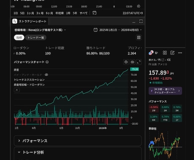Viewport: 194px width, 160px height.
Task: Open the report layout list icon
Action: tap(139, 37)
